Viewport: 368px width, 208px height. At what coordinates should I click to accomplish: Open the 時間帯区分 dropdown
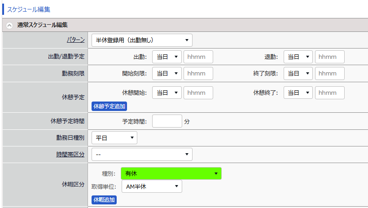(142, 155)
